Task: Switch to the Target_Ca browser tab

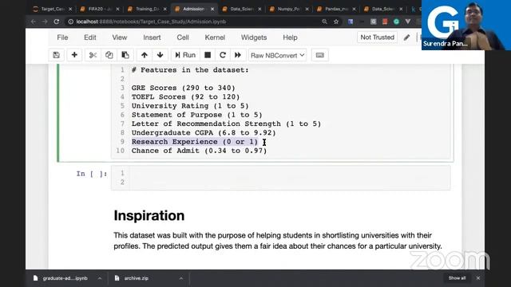Action: tap(53, 9)
